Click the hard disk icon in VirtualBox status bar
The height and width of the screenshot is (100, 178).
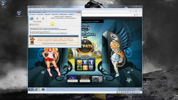[117, 92]
